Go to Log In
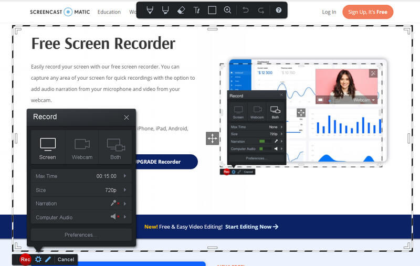This screenshot has height=266, width=420. (329, 12)
